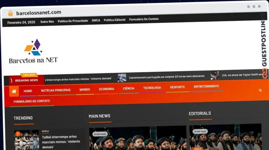Open the Entretenimento section
The width and height of the screenshot is (269, 150).
206,86
